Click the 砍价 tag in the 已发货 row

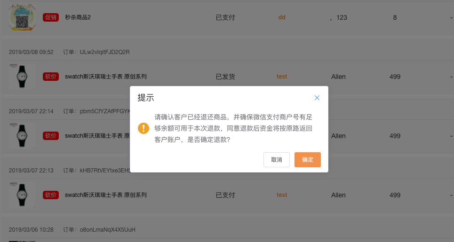(51, 77)
